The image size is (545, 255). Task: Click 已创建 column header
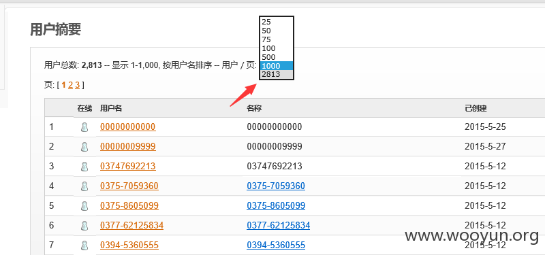(476, 108)
